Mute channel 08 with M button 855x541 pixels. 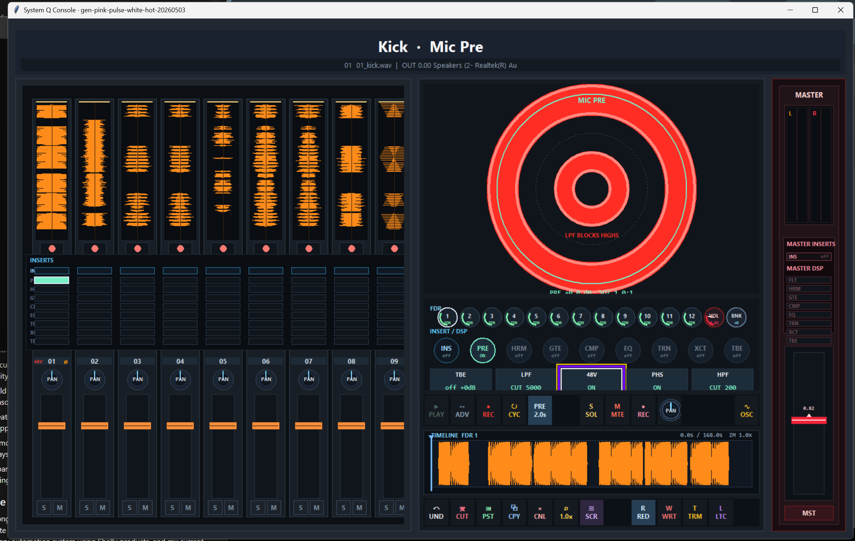click(359, 508)
